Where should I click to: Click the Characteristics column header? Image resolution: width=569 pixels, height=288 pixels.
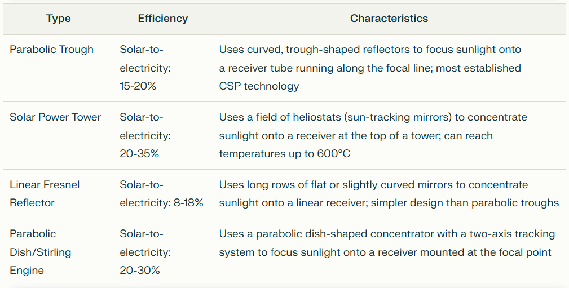[x=389, y=19]
